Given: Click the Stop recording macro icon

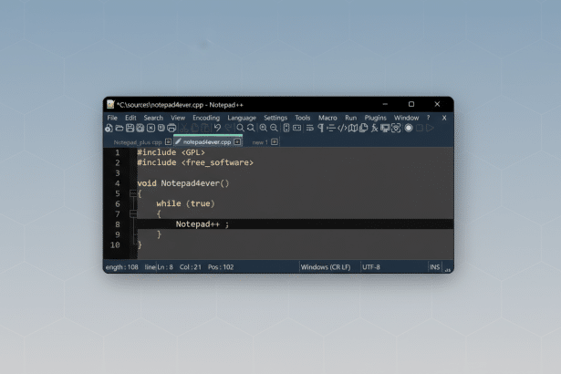Looking at the screenshot, I should (420, 128).
